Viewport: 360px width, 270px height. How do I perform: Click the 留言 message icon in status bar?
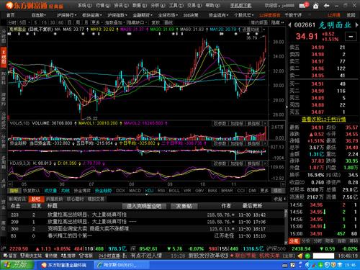pyautogui.click(x=10, y=256)
